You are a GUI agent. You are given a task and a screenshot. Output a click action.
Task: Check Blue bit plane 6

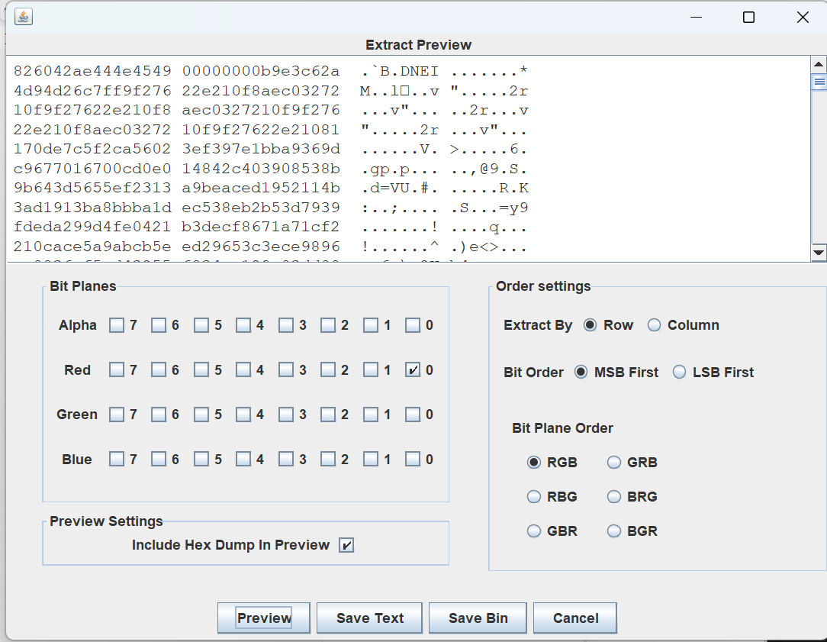point(159,459)
